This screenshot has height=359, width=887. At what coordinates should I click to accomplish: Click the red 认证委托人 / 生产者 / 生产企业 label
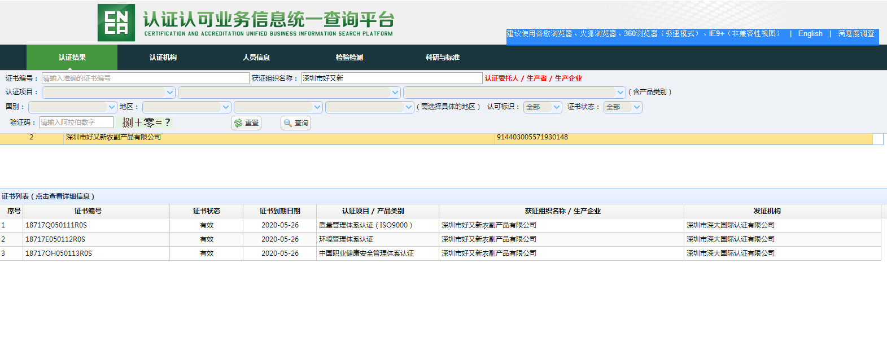pyautogui.click(x=534, y=78)
